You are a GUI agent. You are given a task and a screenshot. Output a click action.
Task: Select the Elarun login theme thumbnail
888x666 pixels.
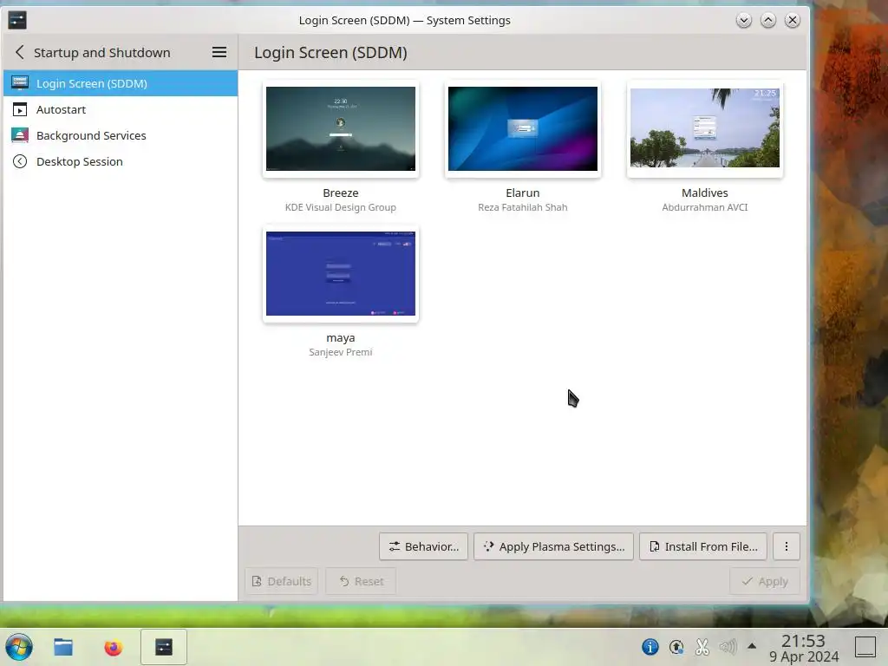[x=523, y=128]
